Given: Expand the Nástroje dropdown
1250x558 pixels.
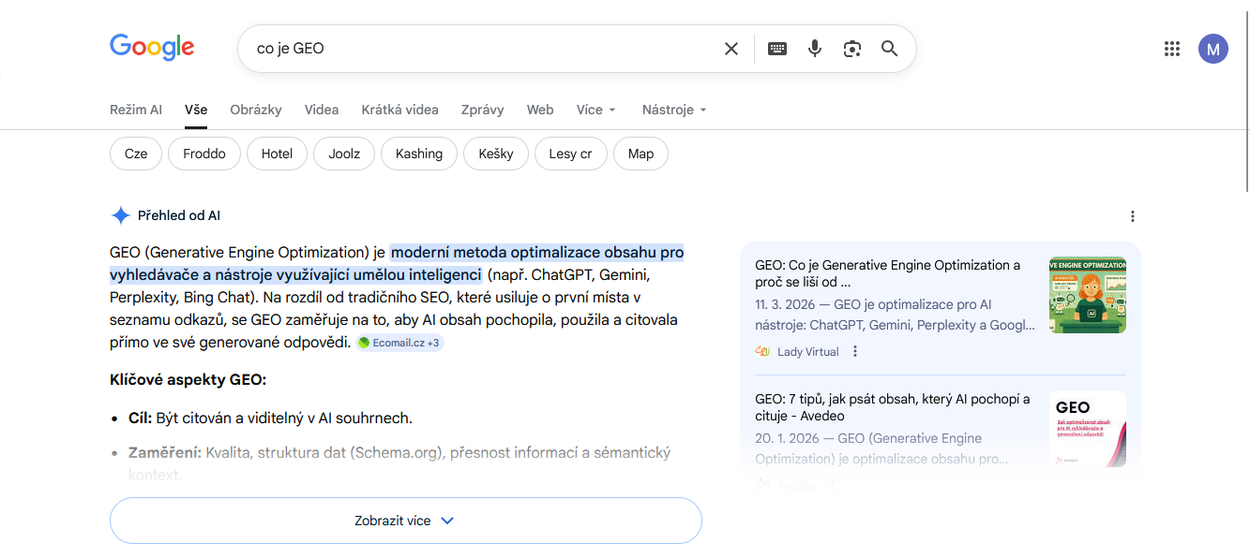Looking at the screenshot, I should click(674, 110).
